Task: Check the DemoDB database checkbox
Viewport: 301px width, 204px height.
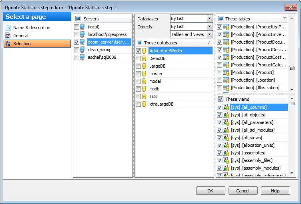Action: coord(138,58)
